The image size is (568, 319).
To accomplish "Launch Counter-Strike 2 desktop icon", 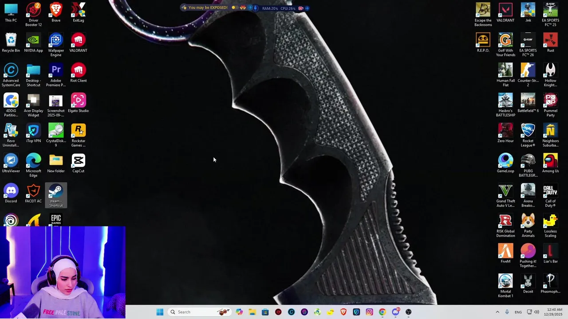I will (x=528, y=75).
